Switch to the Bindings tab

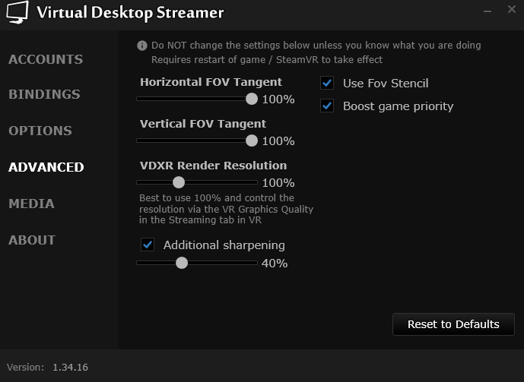(44, 94)
